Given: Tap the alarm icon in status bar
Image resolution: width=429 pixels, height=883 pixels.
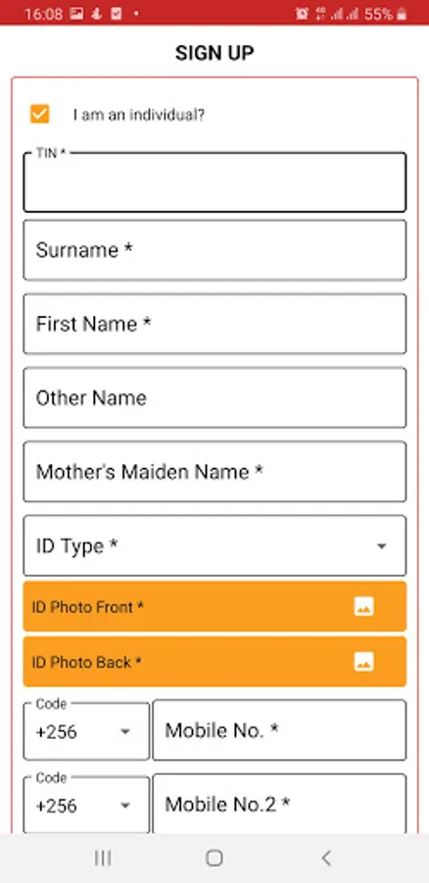Looking at the screenshot, I should pos(302,14).
